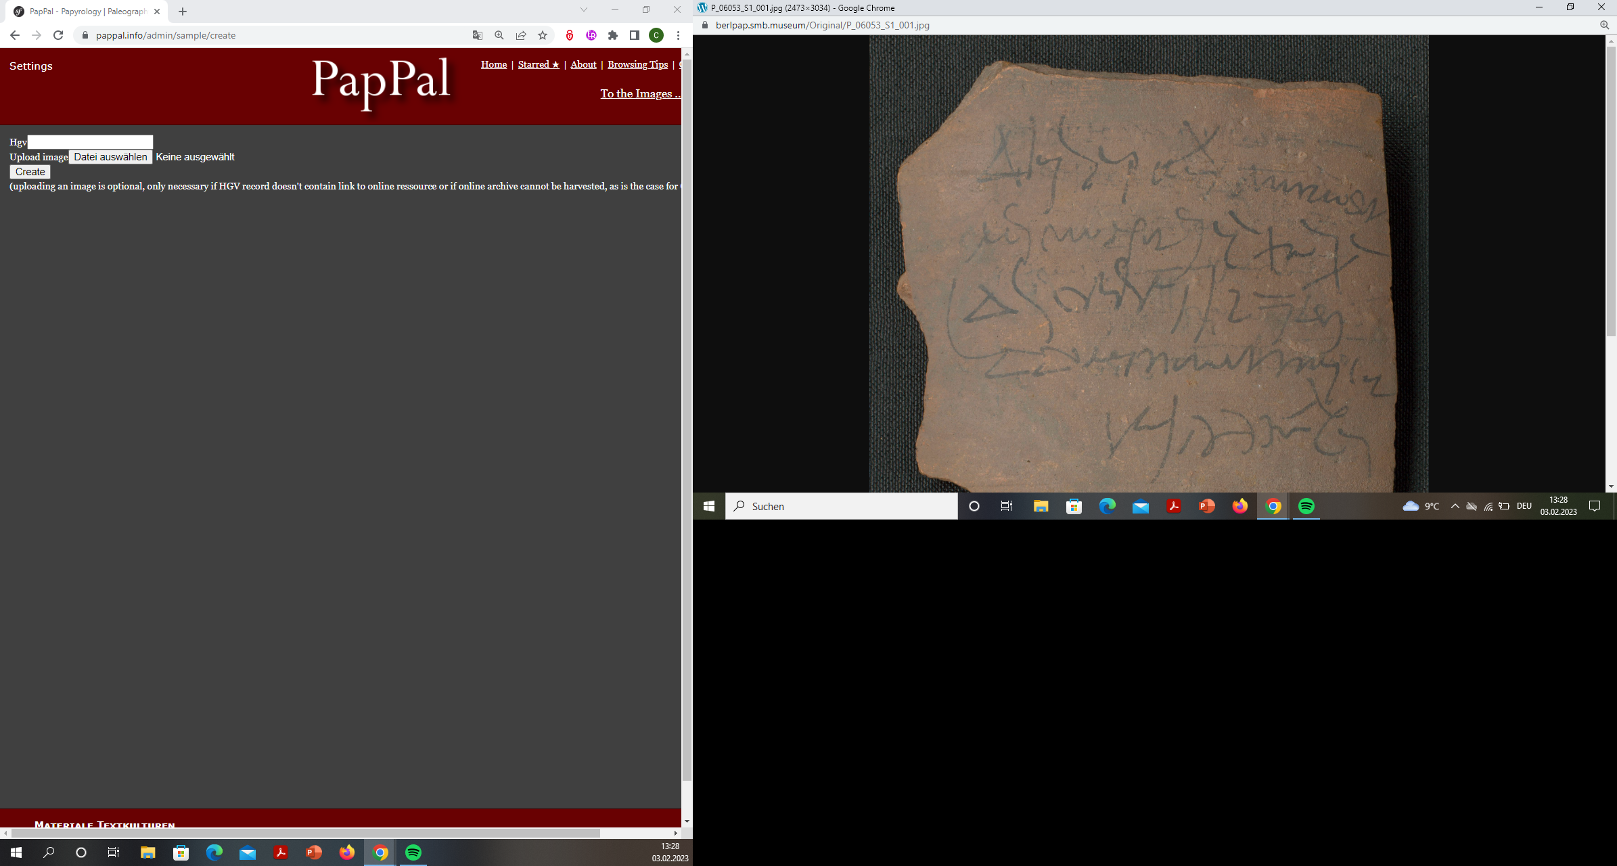
Task: Open a new tab with the plus button
Action: [x=183, y=12]
